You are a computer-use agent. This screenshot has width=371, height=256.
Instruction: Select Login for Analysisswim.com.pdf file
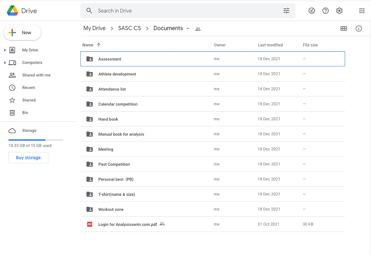click(128, 224)
